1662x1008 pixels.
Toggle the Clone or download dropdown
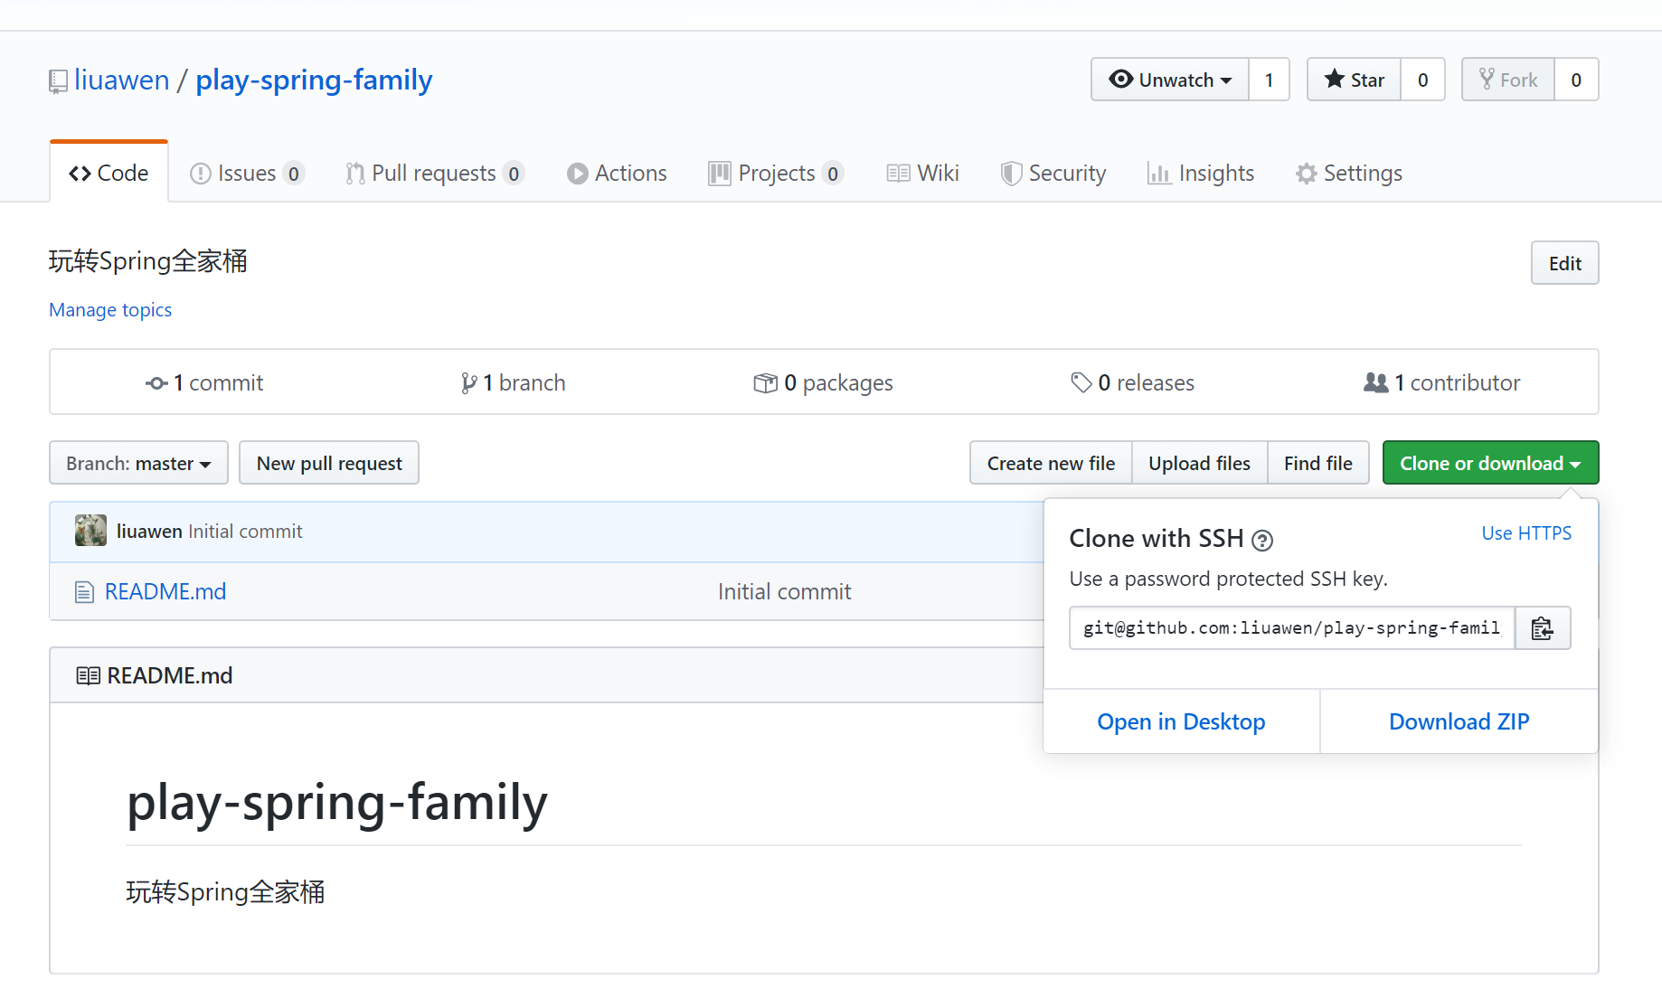(1490, 463)
